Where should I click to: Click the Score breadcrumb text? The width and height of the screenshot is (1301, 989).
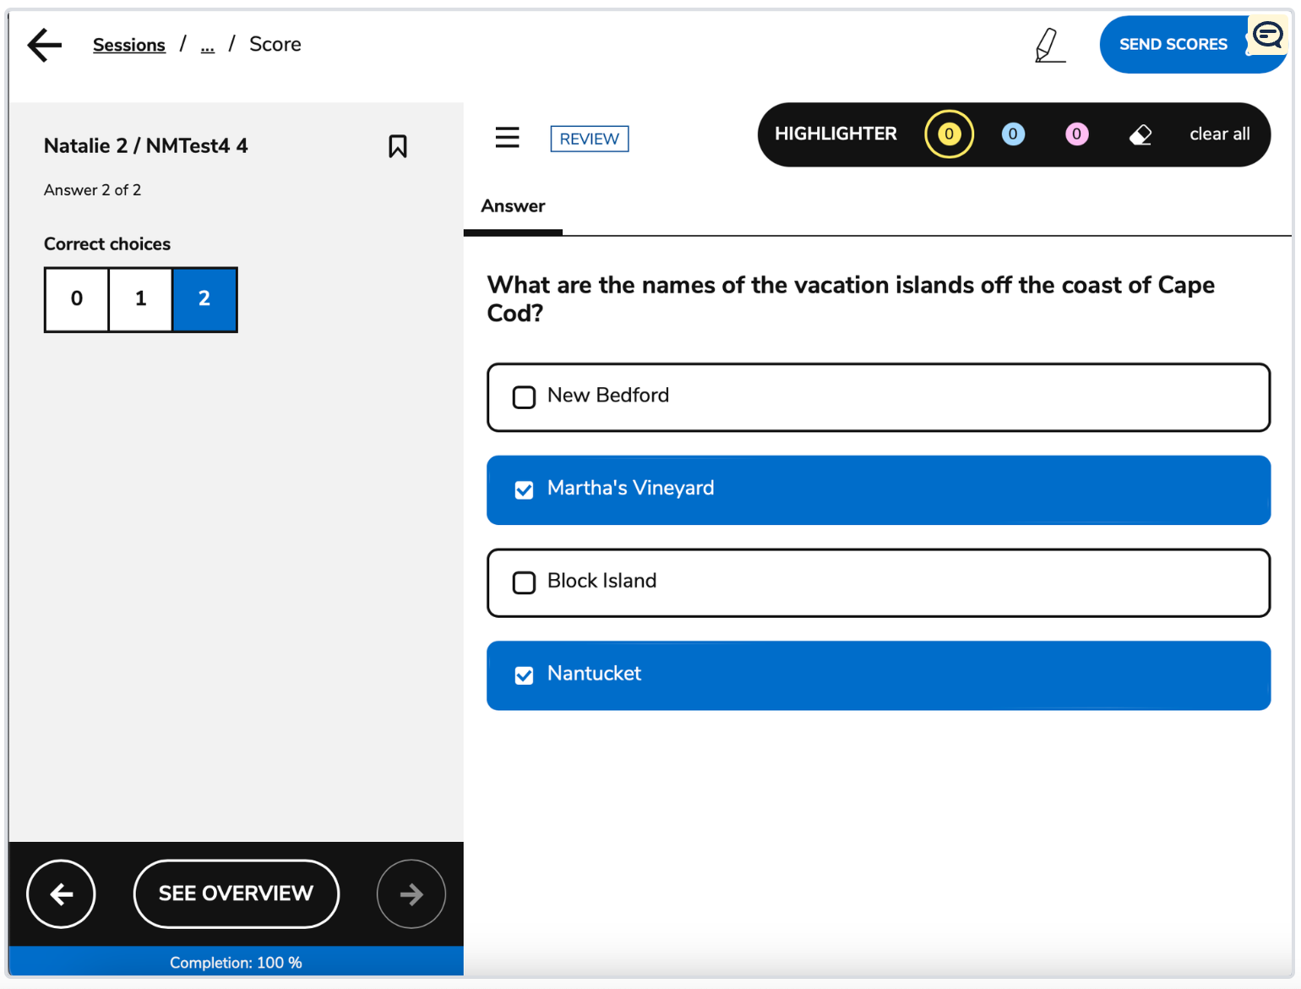(x=275, y=45)
